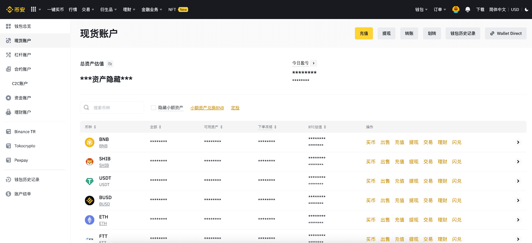This screenshot has width=532, height=243.
Task: Click the Binance TR sidebar icon
Action: pos(8,132)
